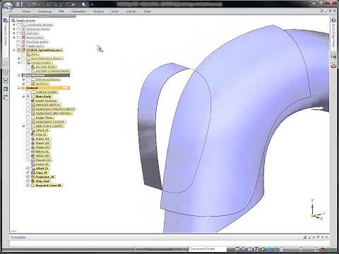Open the round Application button menu
Screen dimensions: 339x254
pos(8,6)
